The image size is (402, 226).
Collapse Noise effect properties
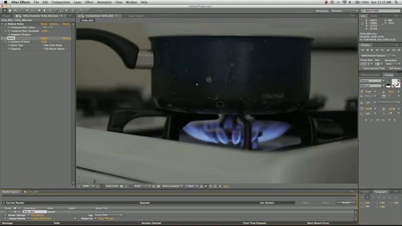coord(2,38)
